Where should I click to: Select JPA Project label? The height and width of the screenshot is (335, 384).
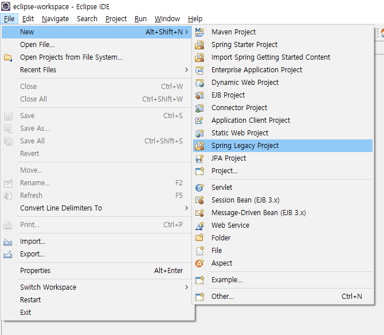[229, 158]
